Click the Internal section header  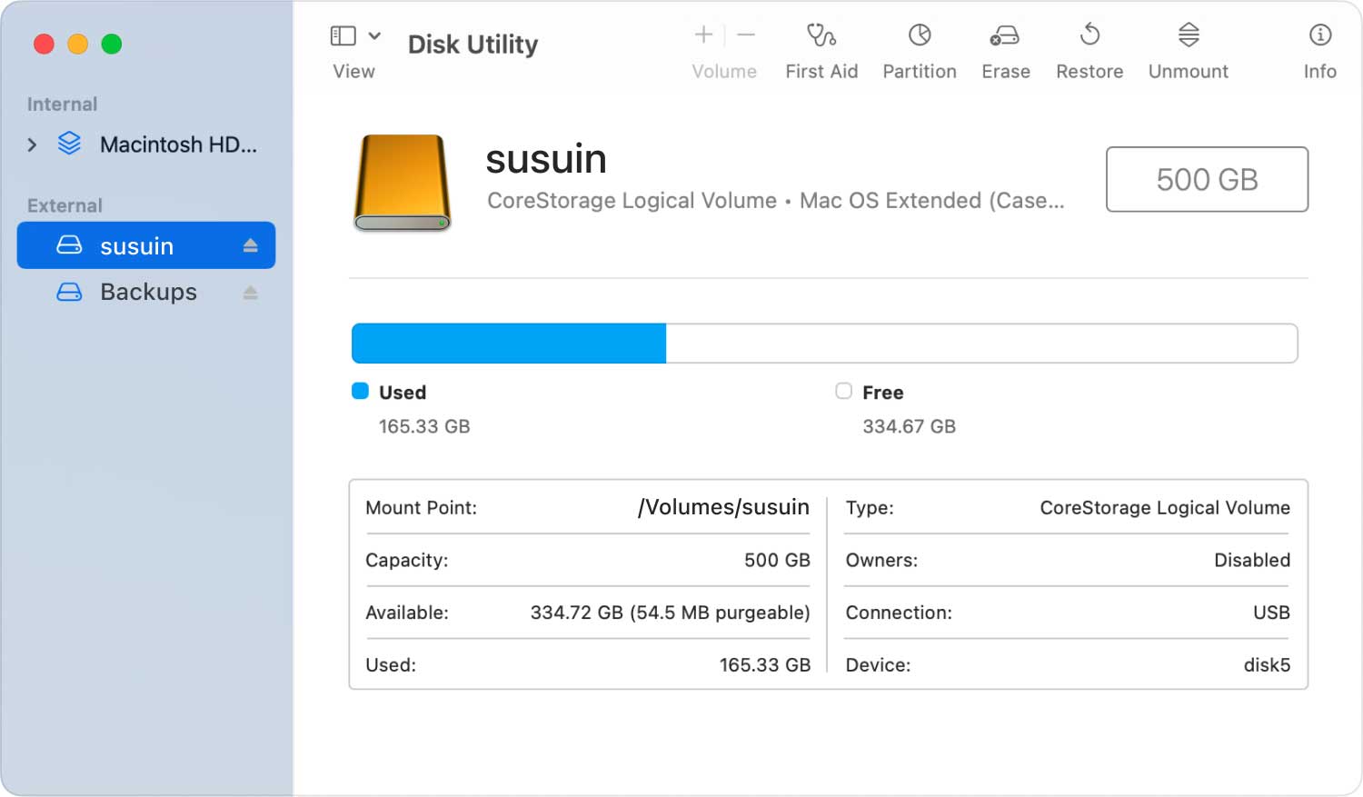tap(62, 105)
